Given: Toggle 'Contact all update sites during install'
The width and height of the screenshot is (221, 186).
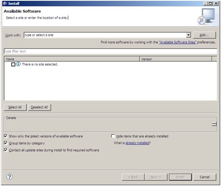Looking at the screenshot, I should 6,150.
